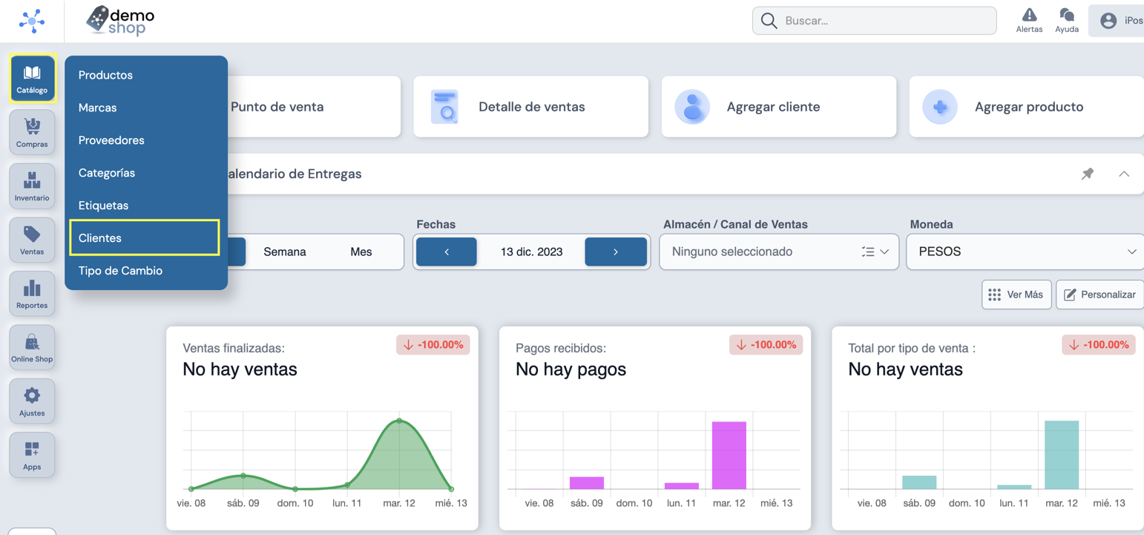Open the Catálogo sidebar section

[32, 79]
